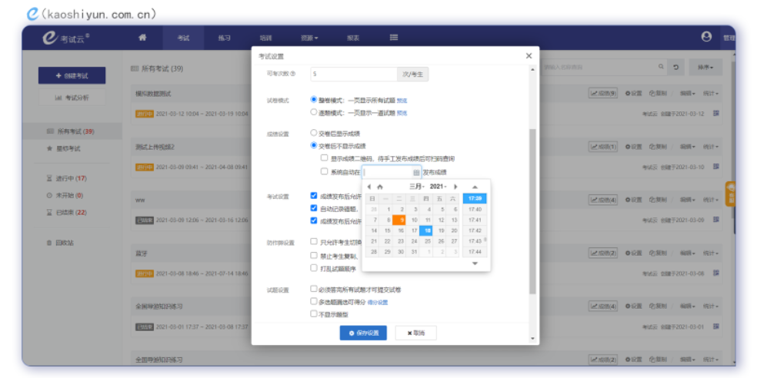Image resolution: width=764 pixels, height=378 pixels.
Task: Click the 保存设置 button
Action: [x=363, y=333]
